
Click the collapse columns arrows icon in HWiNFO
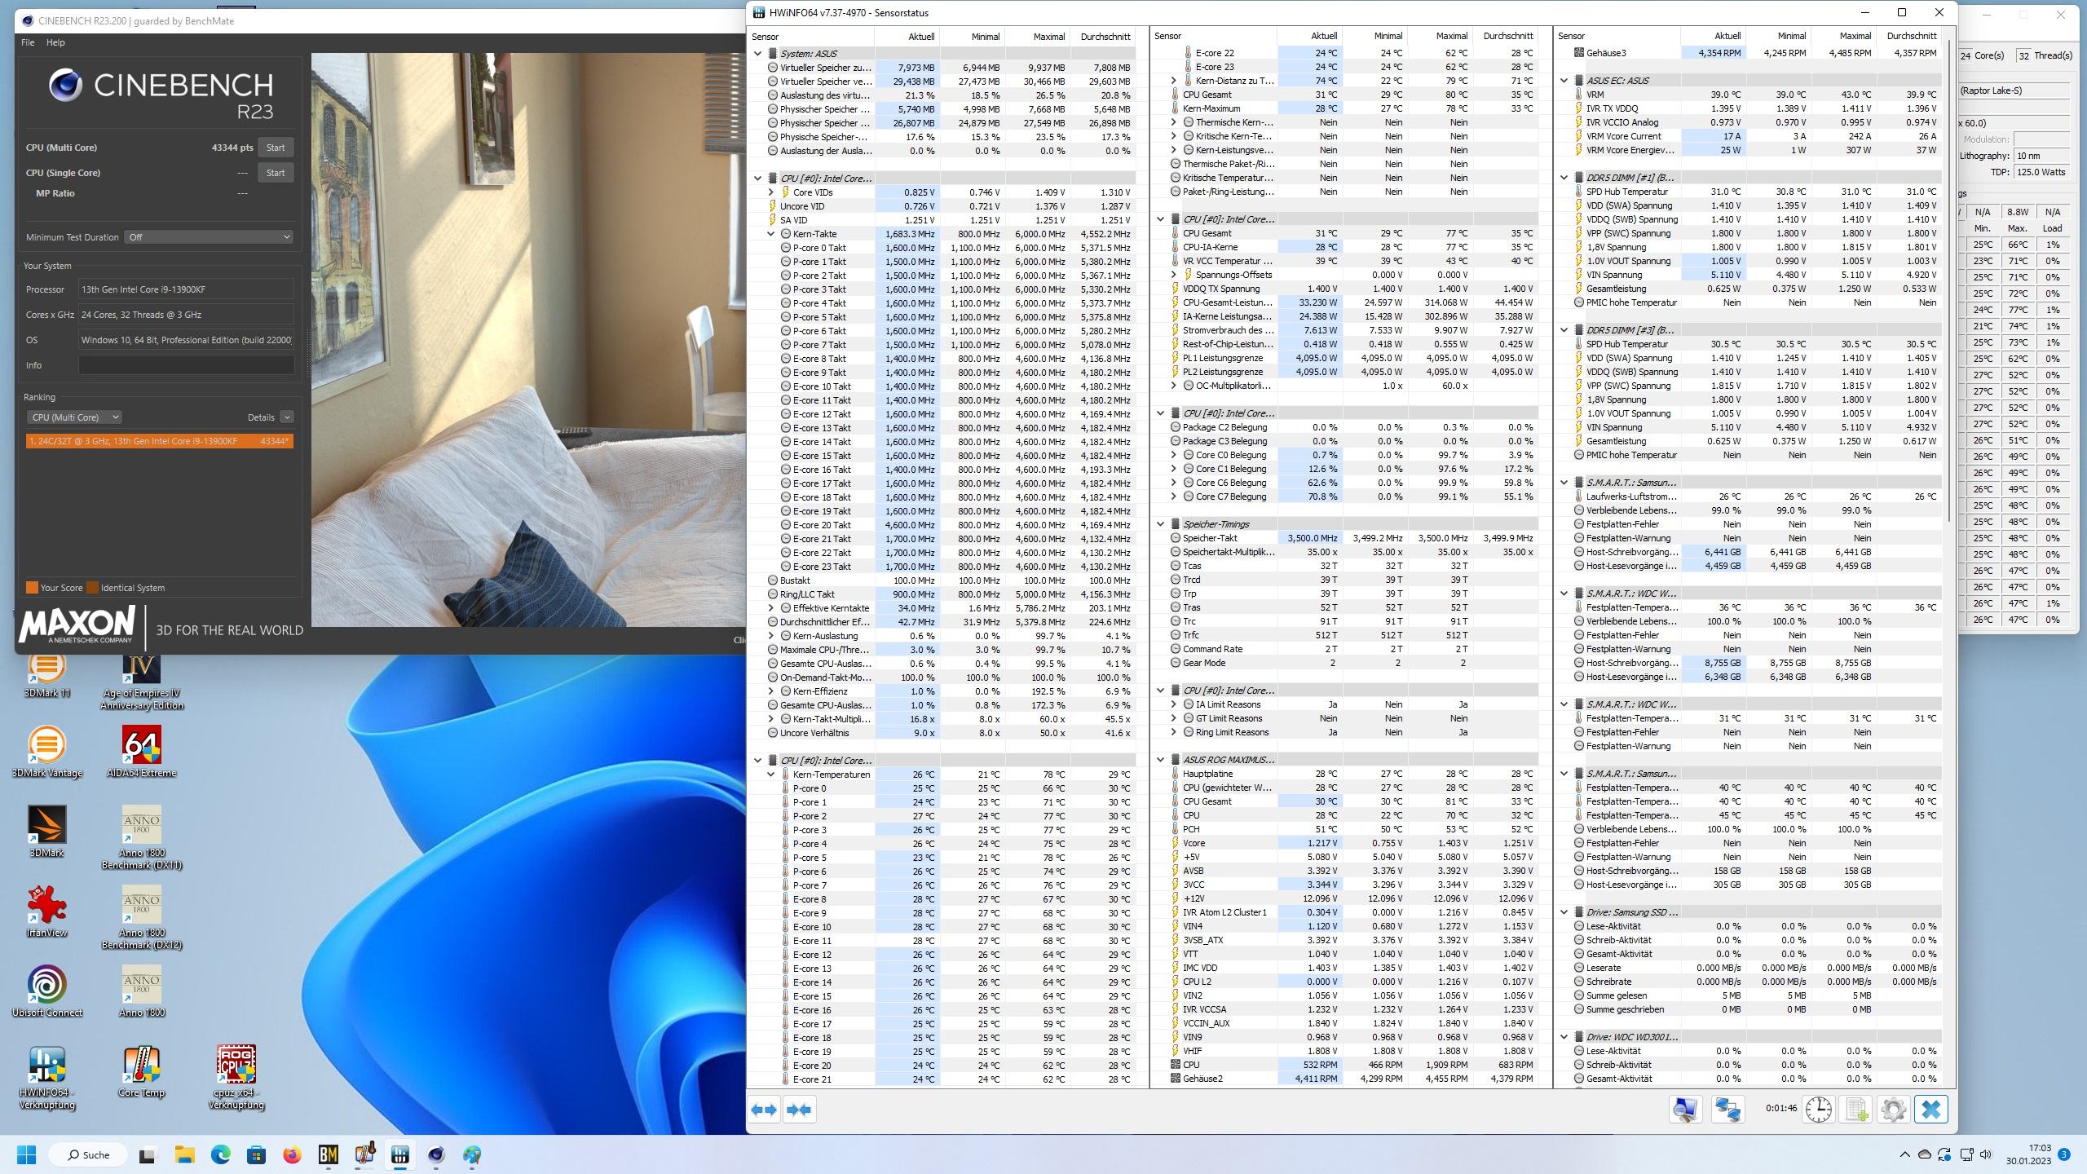pyautogui.click(x=799, y=1110)
